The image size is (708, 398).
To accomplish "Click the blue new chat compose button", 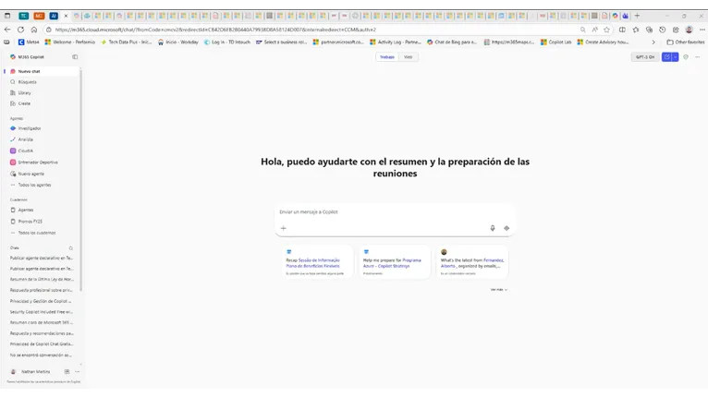I will pyautogui.click(x=666, y=57).
